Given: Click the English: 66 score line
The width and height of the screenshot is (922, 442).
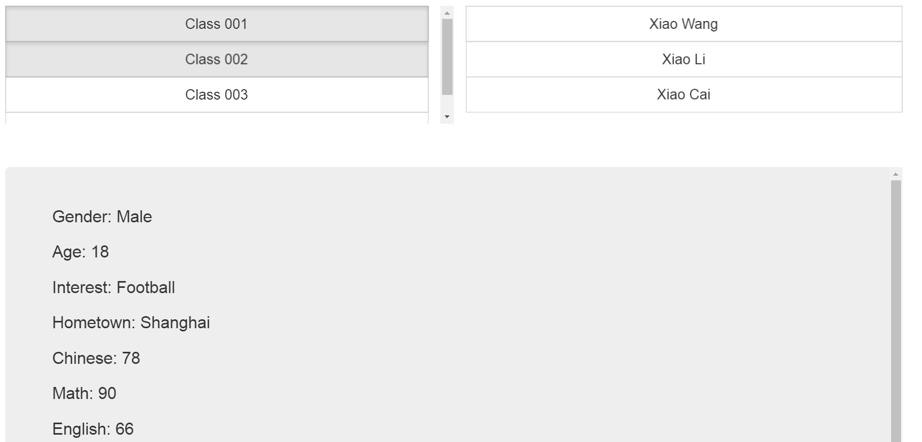Looking at the screenshot, I should [93, 429].
